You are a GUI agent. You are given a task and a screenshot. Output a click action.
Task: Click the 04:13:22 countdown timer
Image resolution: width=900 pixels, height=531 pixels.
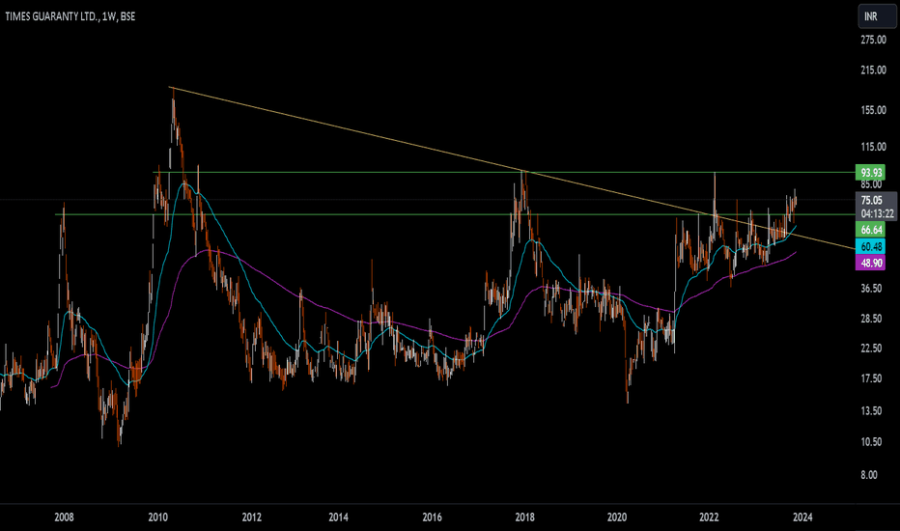point(877,213)
